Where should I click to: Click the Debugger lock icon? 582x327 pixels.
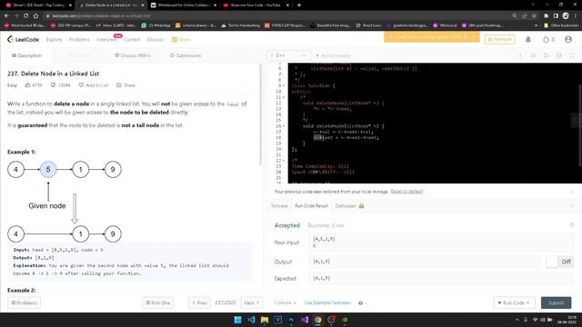click(x=361, y=206)
